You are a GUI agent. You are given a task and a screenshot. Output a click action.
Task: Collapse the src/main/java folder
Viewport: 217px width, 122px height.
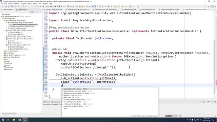point(3,18)
